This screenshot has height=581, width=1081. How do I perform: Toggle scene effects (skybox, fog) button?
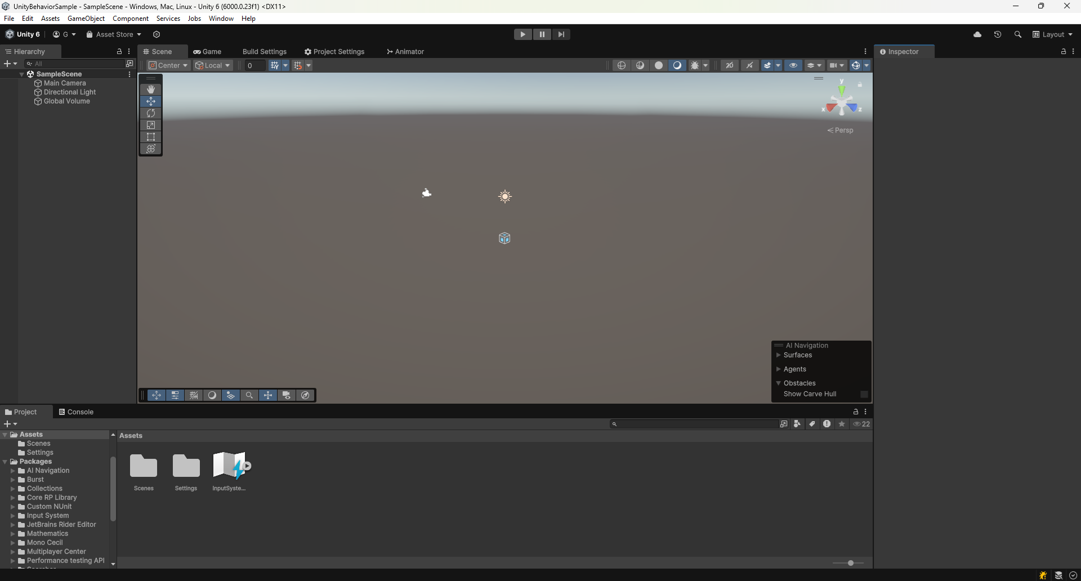[x=767, y=65]
